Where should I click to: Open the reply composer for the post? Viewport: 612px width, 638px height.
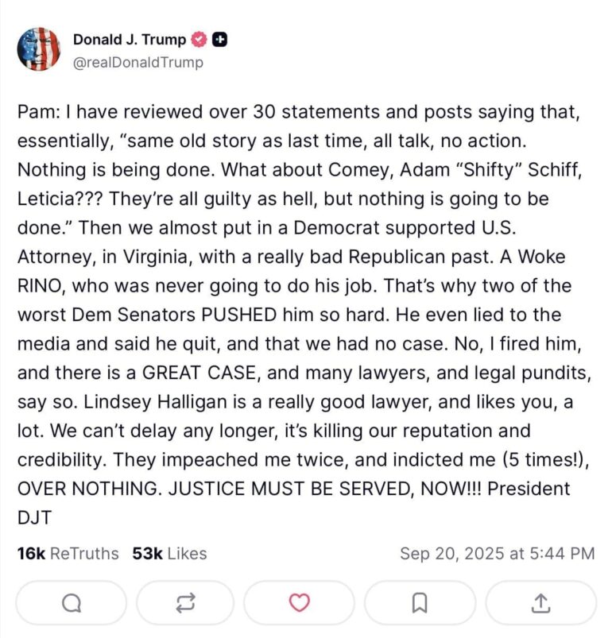click(72, 603)
